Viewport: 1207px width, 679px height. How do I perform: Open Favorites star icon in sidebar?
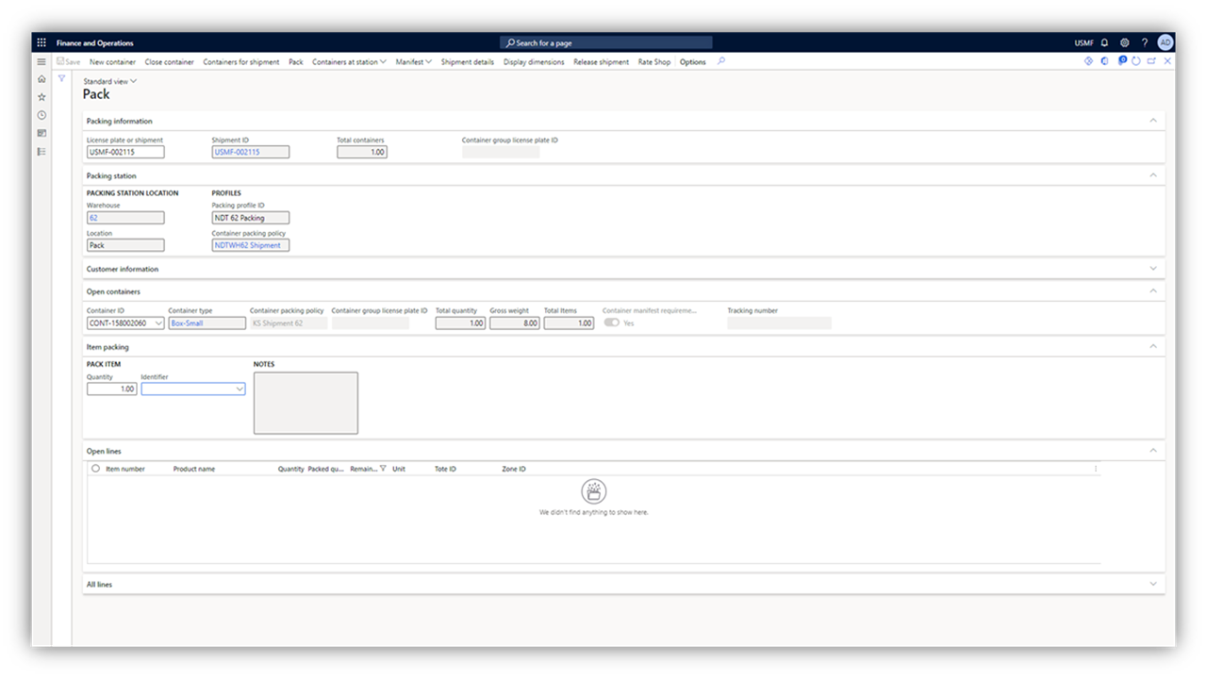pos(41,97)
